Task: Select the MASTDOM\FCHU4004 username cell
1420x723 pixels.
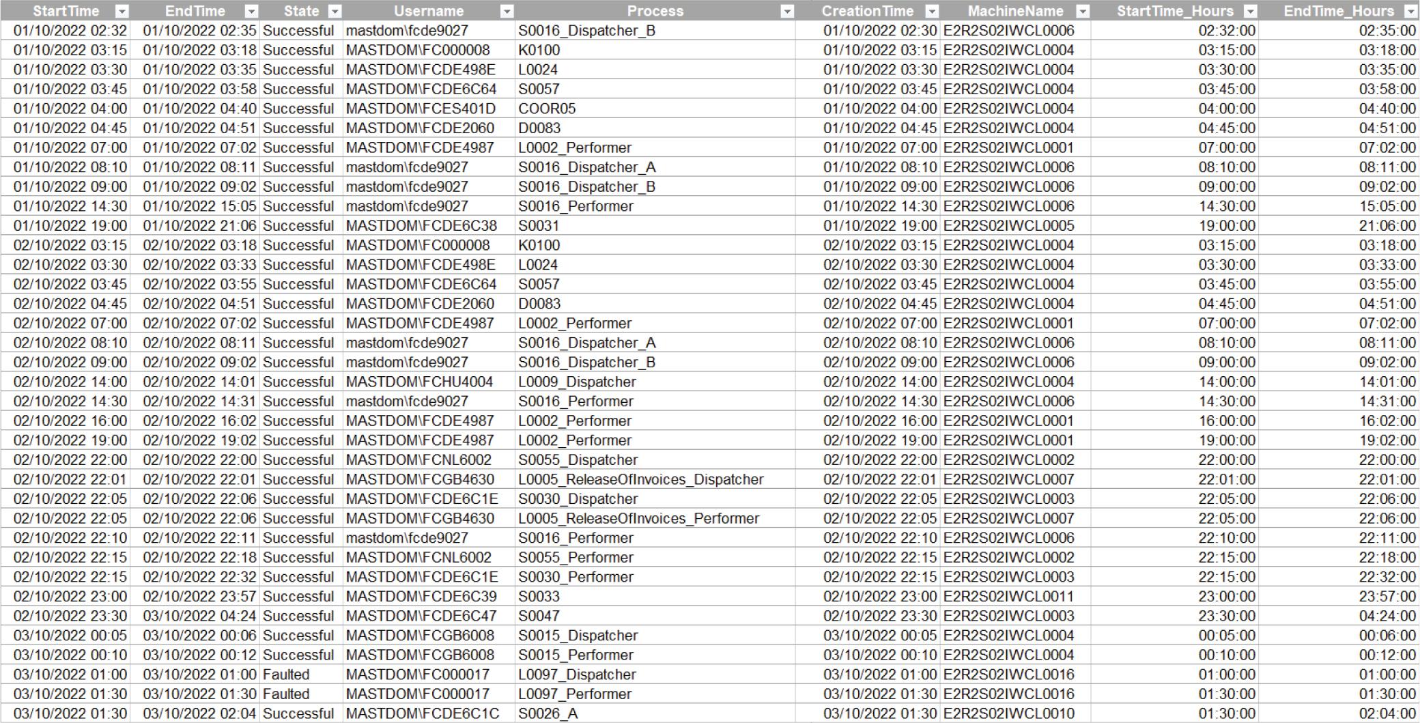Action: coord(419,382)
